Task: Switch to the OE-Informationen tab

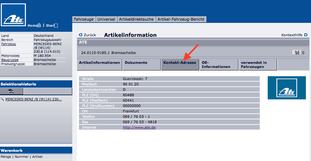Action: (216, 65)
